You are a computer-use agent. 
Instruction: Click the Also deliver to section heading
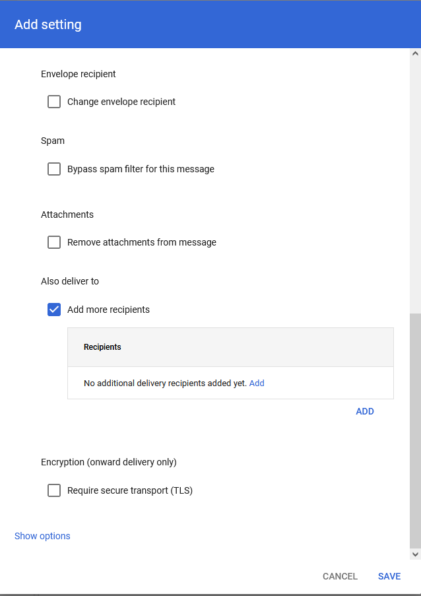point(70,281)
